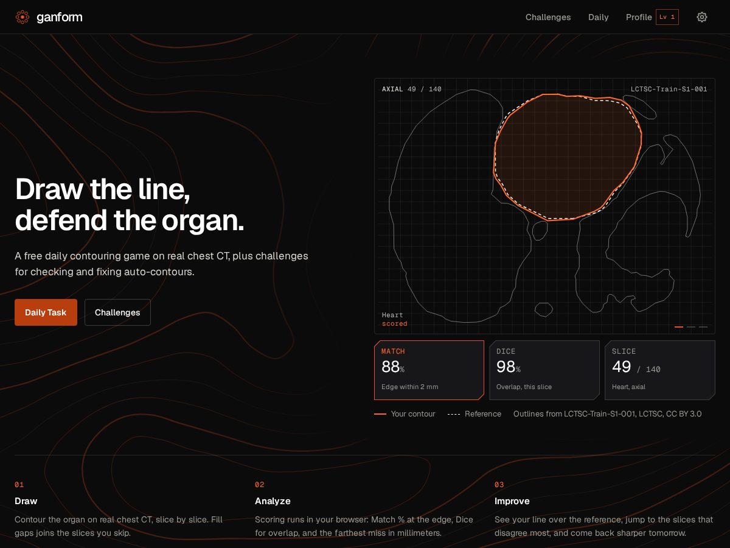Start the Daily Task button

coord(46,312)
